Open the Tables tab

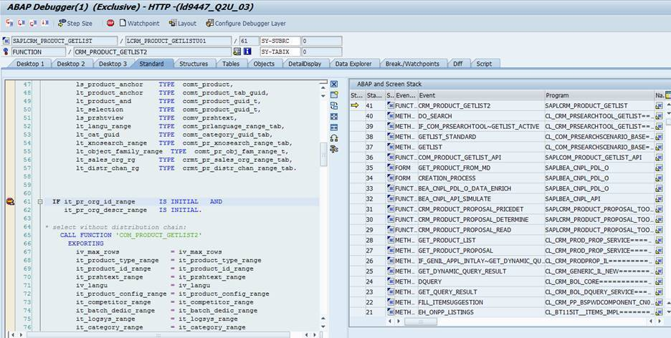click(x=231, y=64)
